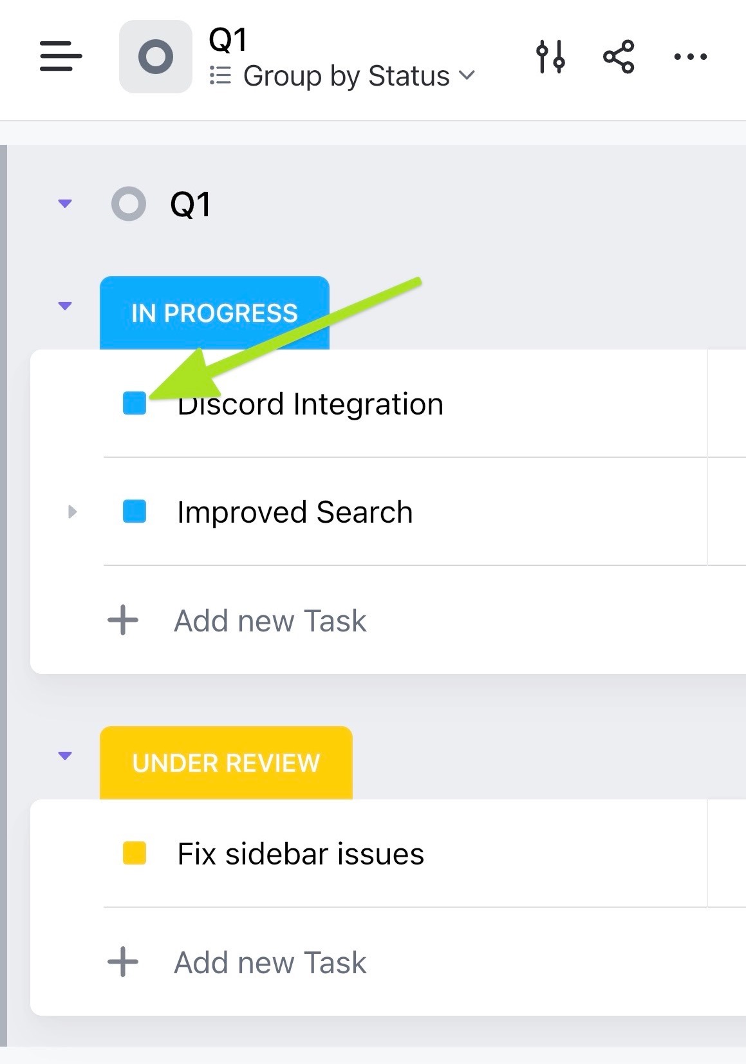Expand subtasks of Improved Search

coord(72,512)
